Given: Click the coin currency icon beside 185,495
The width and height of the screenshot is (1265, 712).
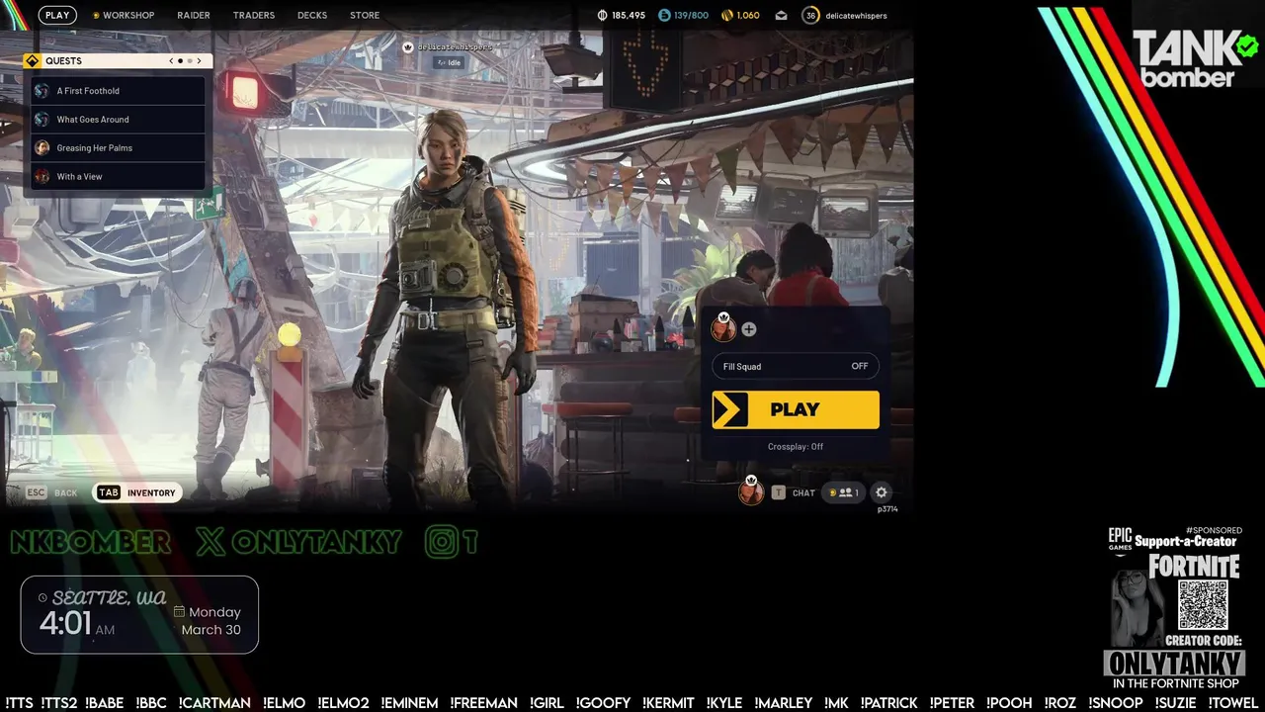Looking at the screenshot, I should [603, 15].
